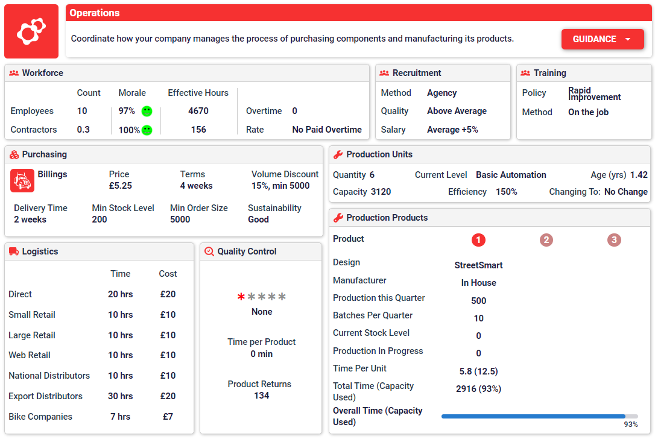Click the Overall Time capacity progress bar
The height and width of the screenshot is (439, 655).
pos(540,417)
